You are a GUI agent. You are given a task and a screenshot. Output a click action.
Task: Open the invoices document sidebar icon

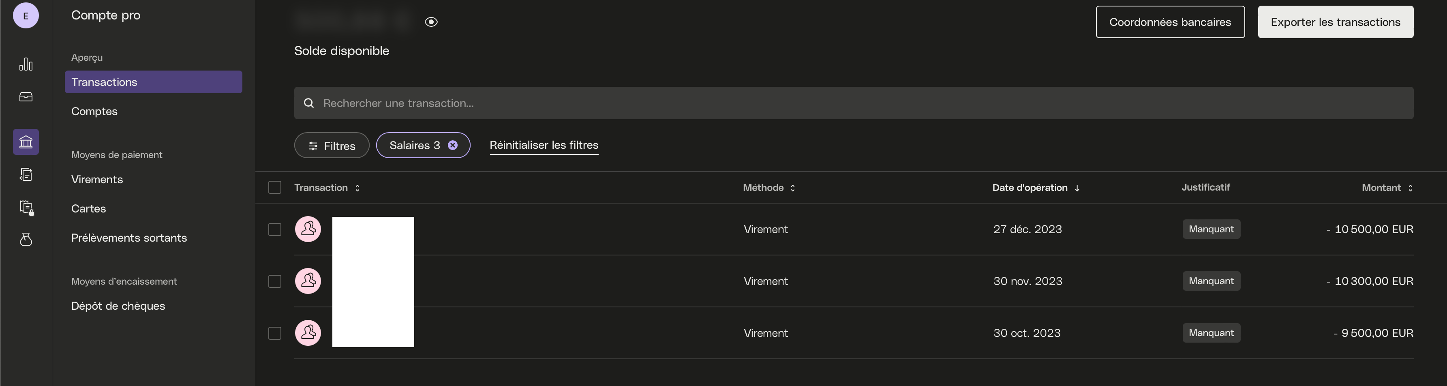point(26,175)
